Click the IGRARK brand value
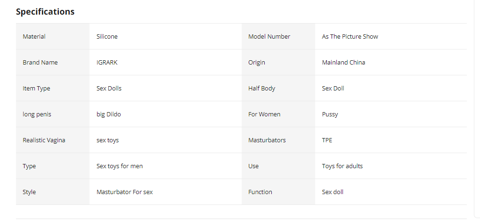 tap(107, 63)
